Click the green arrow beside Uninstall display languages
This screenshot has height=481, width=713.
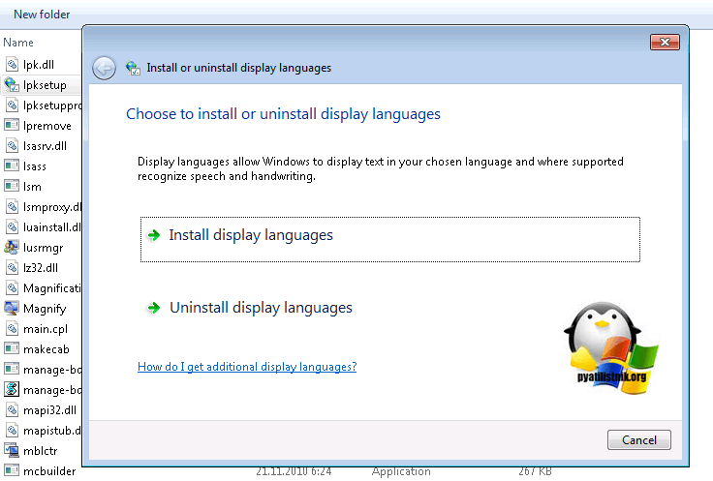pyautogui.click(x=154, y=308)
